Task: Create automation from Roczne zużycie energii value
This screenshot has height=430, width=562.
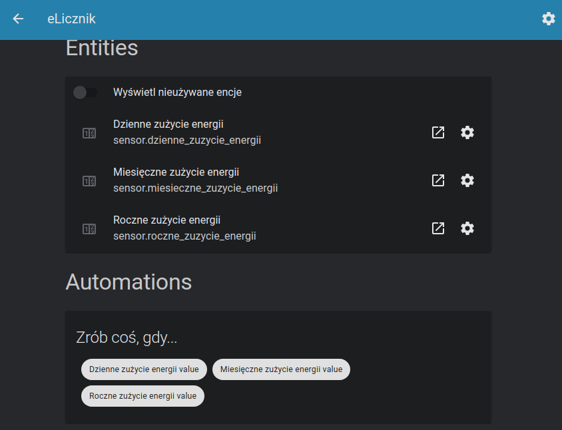Action: point(142,396)
